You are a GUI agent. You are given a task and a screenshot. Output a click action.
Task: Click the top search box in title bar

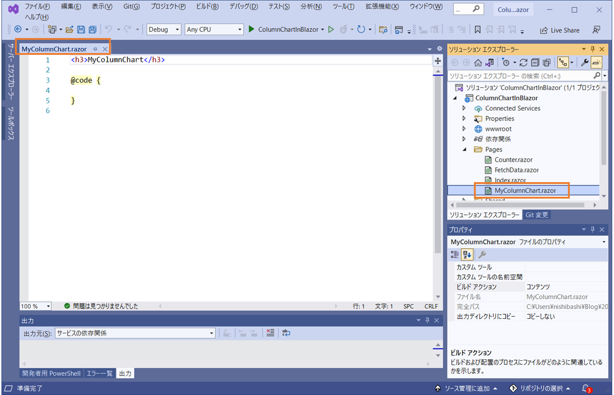(469, 10)
